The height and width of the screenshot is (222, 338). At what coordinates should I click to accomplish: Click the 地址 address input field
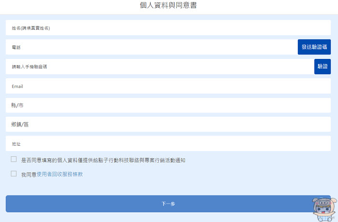click(x=168, y=143)
